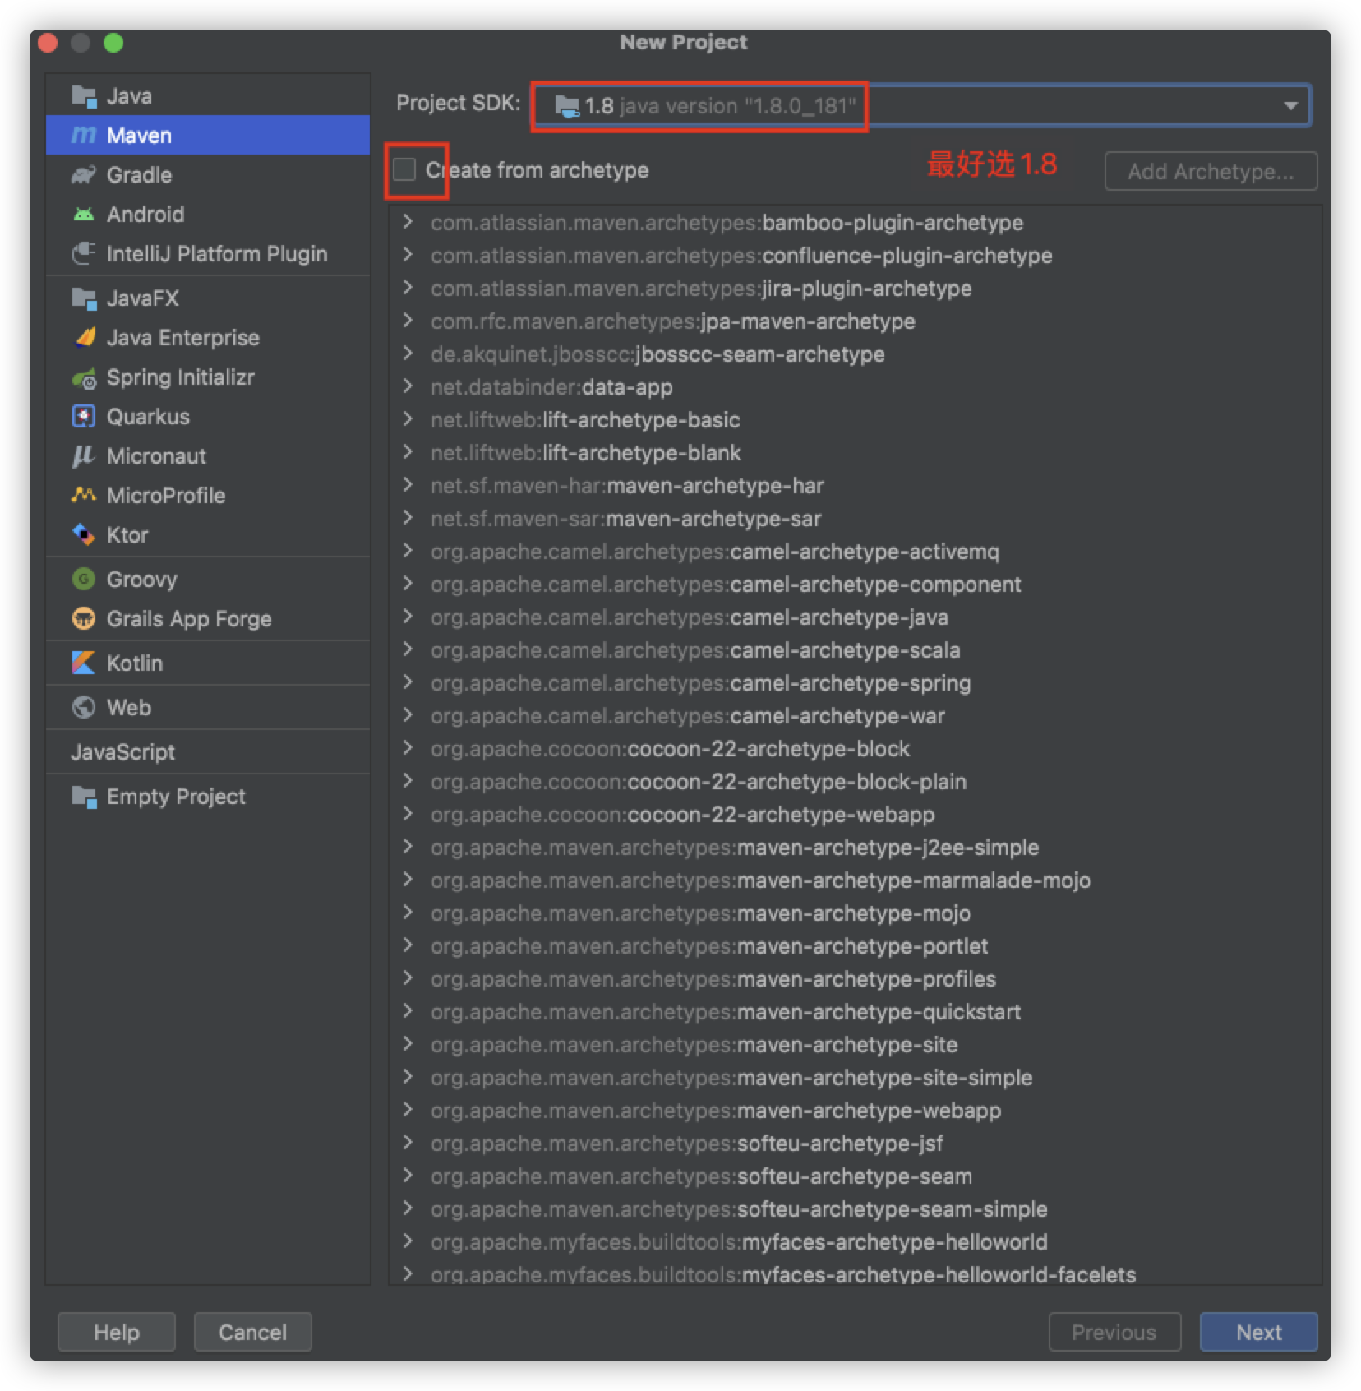Click the Maven 'm' icon
The width and height of the screenshot is (1361, 1391).
pyautogui.click(x=84, y=135)
